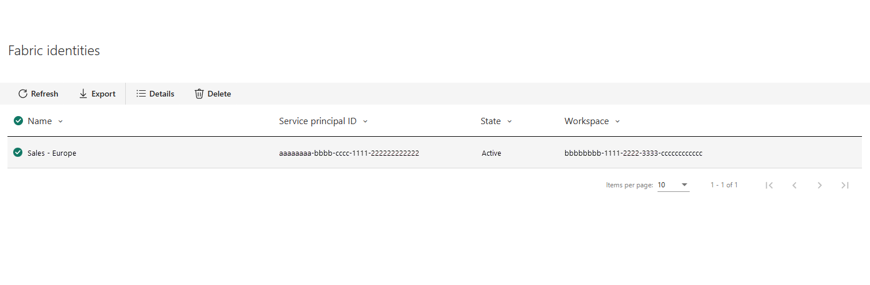Viewport: 870px width, 285px height.
Task: Click the service principal ID value cell
Action: click(x=349, y=153)
